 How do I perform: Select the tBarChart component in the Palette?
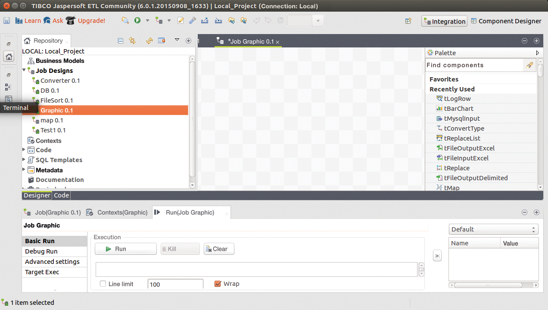(x=458, y=109)
